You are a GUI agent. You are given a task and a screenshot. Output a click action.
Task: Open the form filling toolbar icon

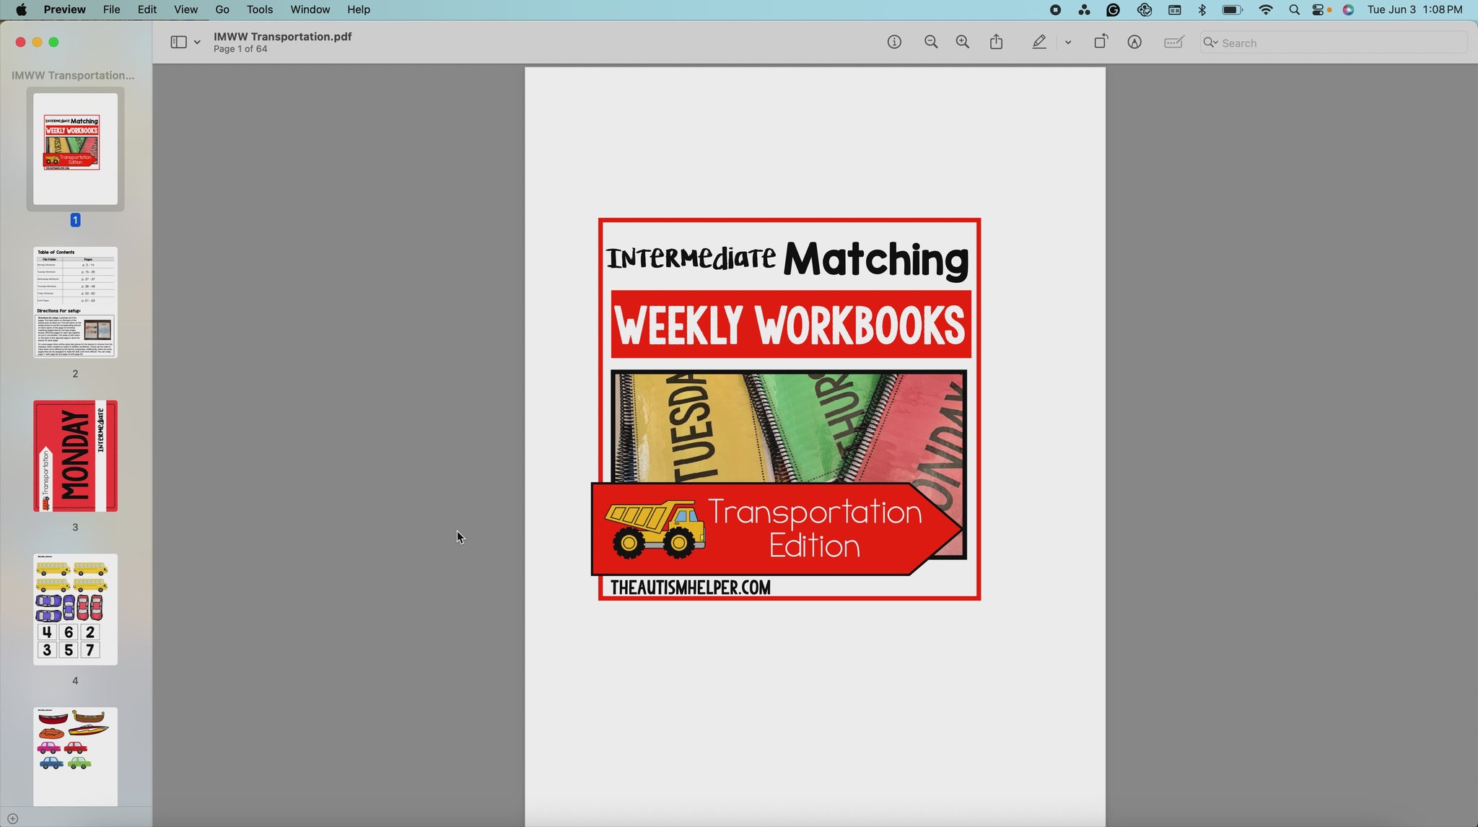pos(1174,43)
